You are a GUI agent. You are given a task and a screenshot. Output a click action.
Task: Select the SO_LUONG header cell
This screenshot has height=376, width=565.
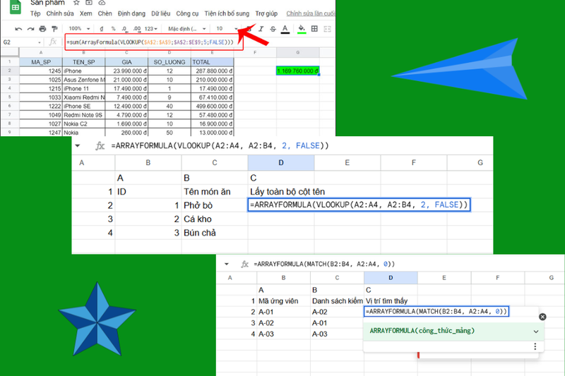(169, 62)
